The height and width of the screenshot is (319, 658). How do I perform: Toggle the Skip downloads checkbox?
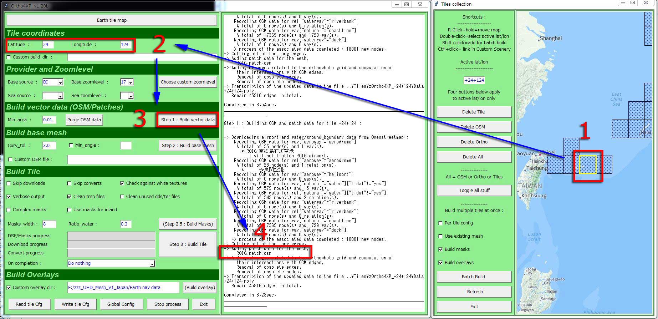[9, 183]
